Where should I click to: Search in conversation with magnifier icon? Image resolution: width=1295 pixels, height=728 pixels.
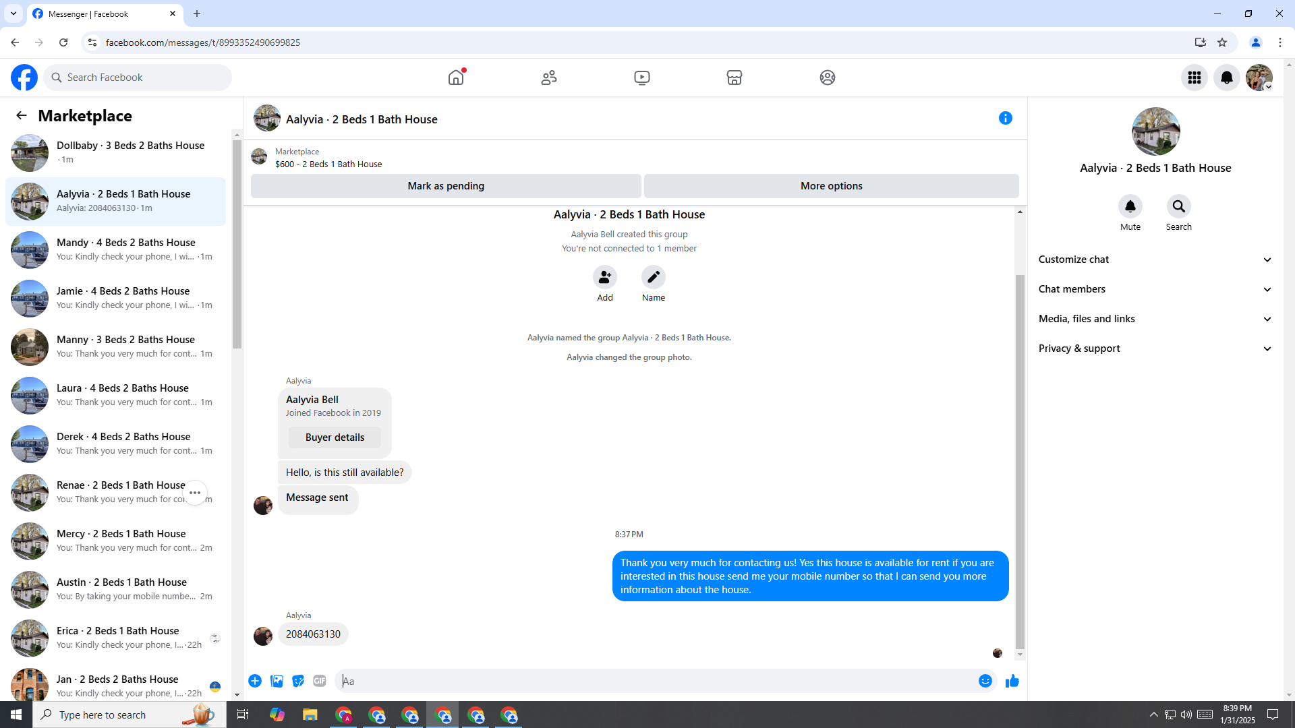pyautogui.click(x=1179, y=206)
